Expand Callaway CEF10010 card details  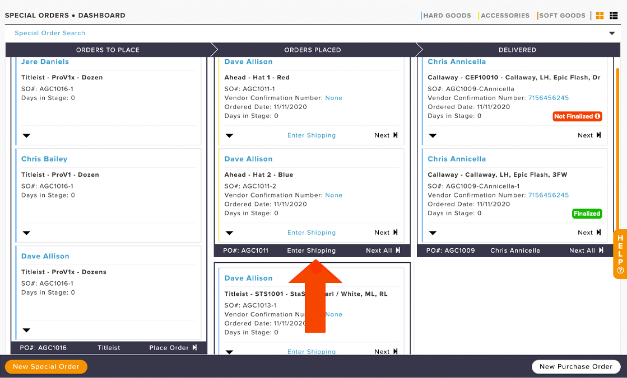coord(433,136)
